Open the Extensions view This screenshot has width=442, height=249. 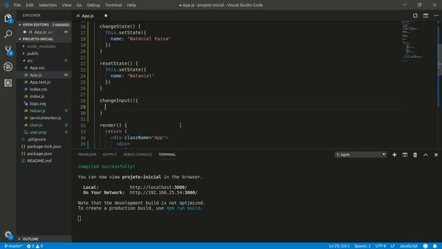[x=8, y=83]
